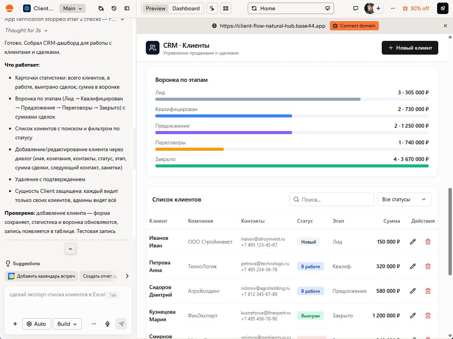Screen dimensions: 453x339
Task: Switch to the Dashboard tab
Action: [x=186, y=8]
